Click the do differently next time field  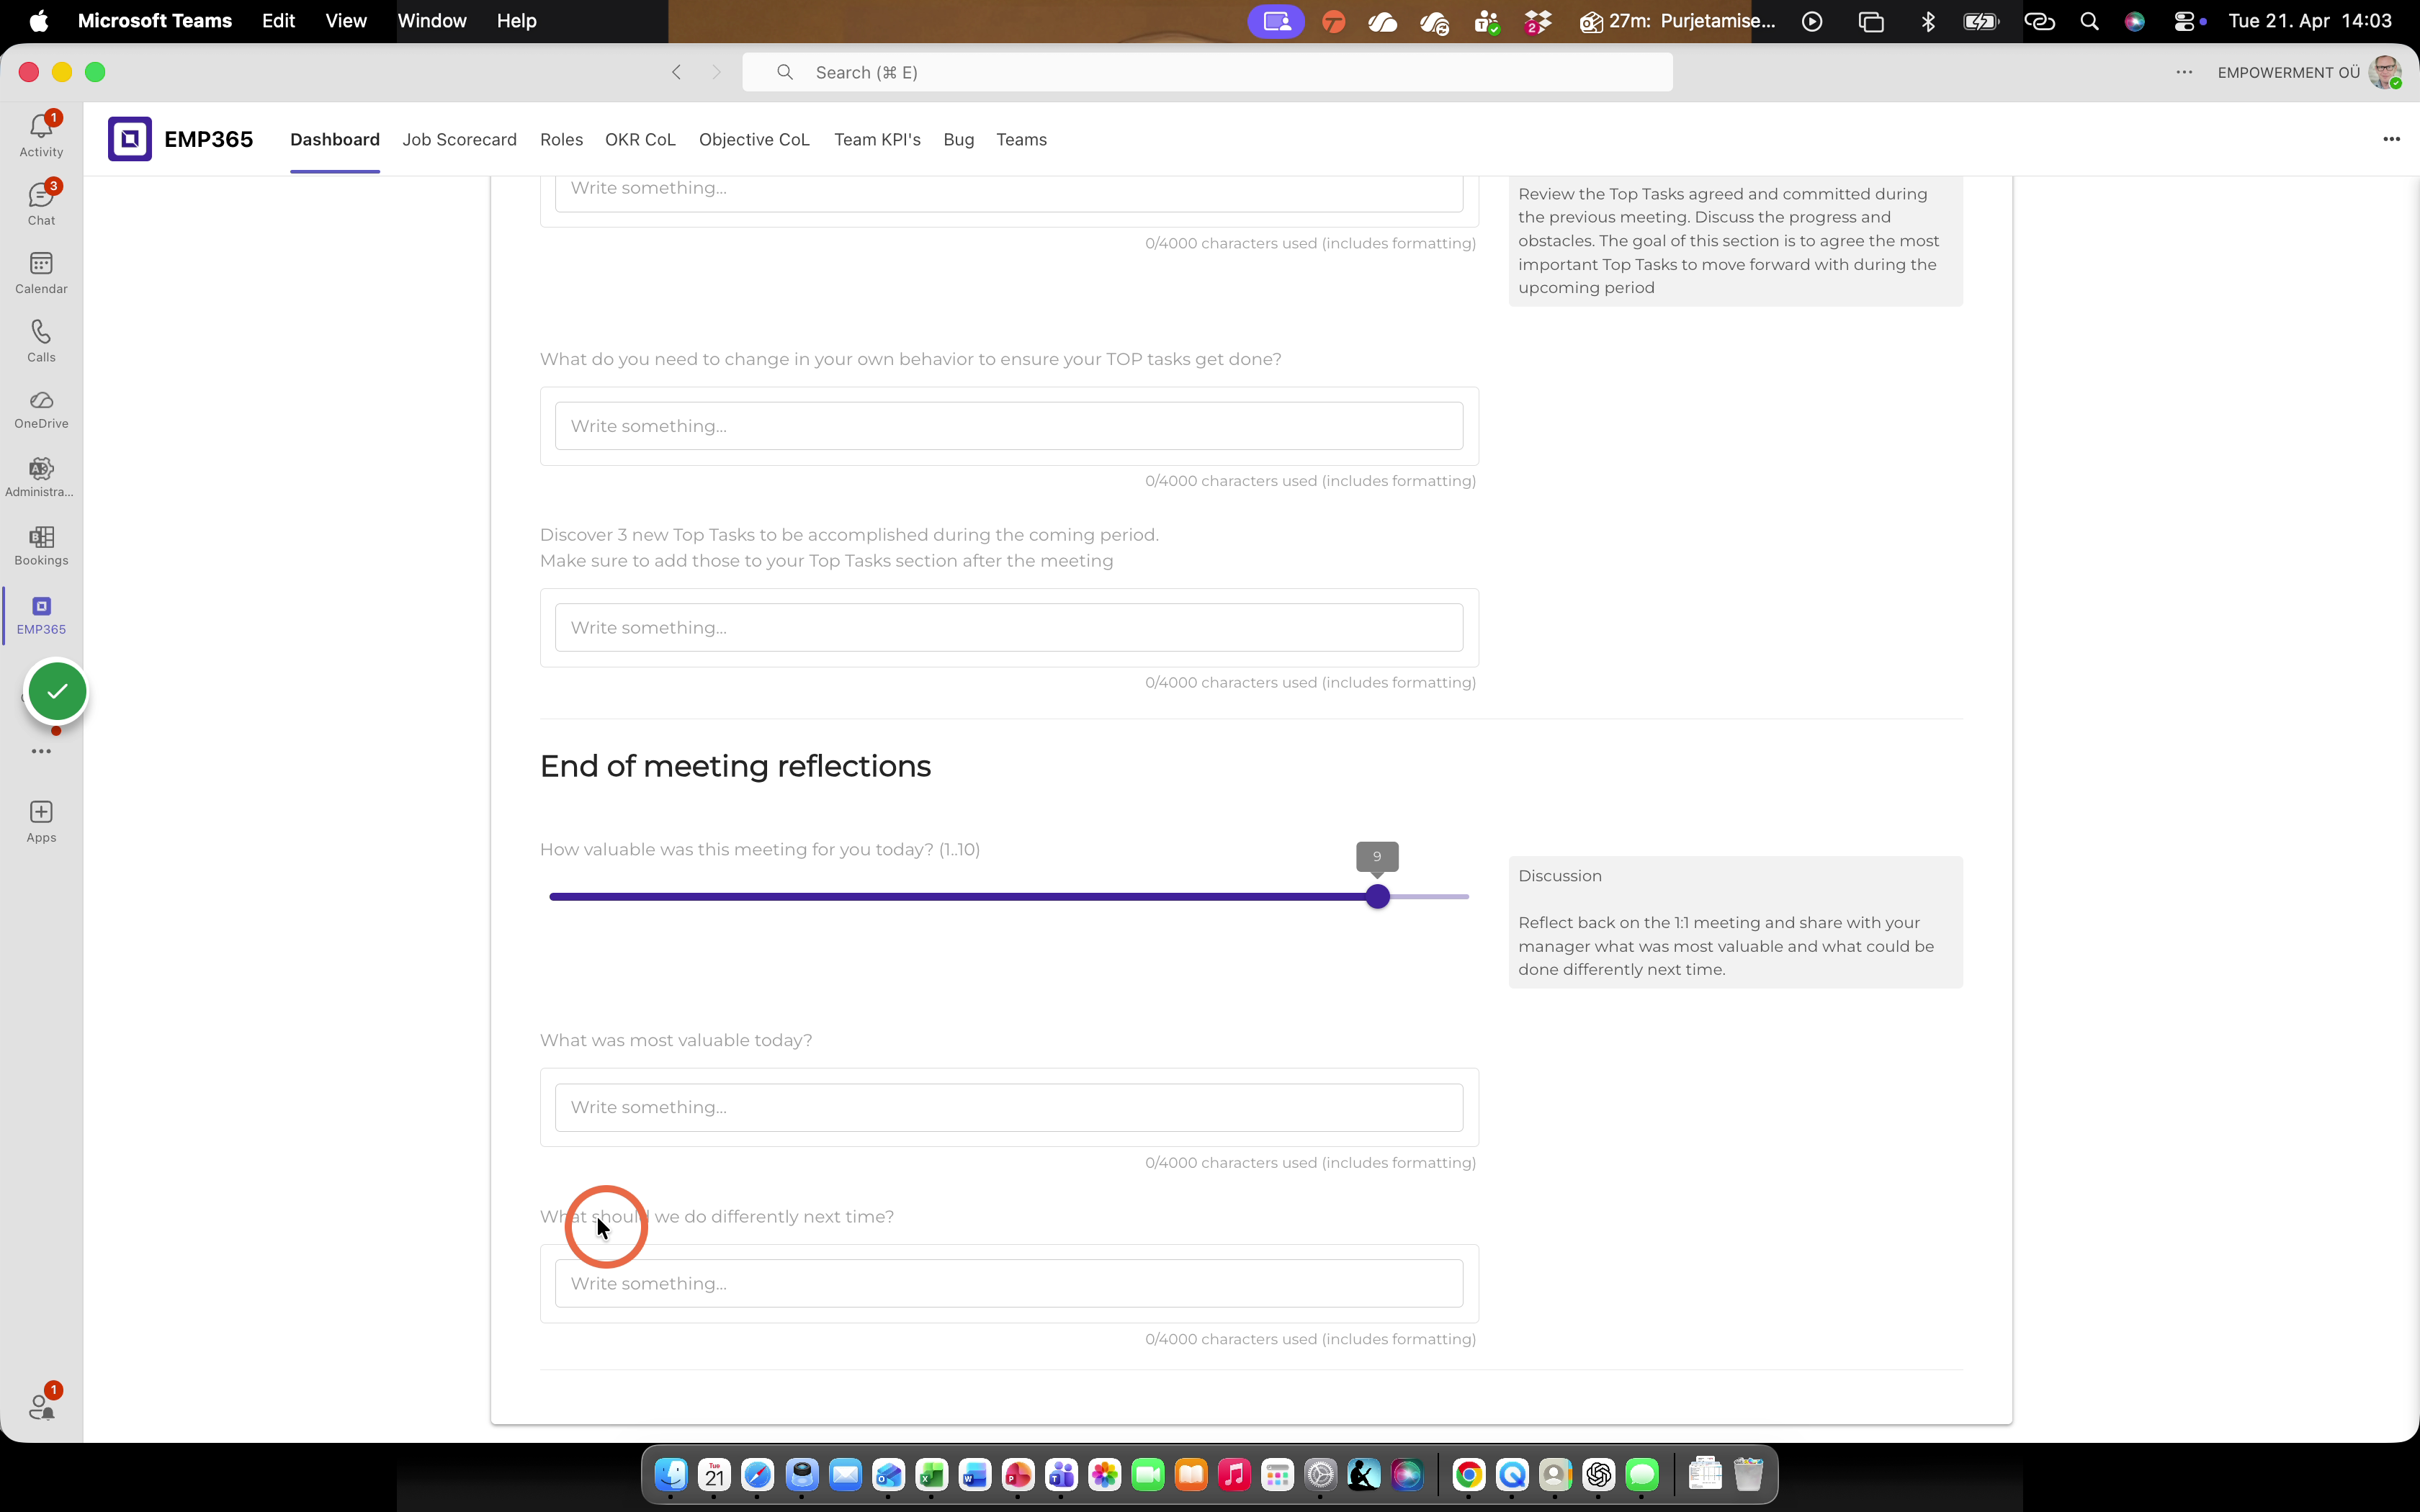[x=1009, y=1284]
